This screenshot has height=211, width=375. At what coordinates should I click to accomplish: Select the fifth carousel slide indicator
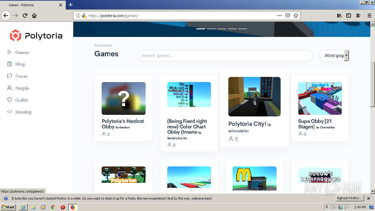243,29
